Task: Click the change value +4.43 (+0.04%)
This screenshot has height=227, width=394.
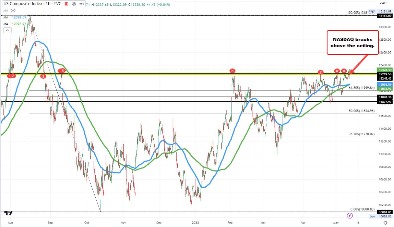Action: click(x=158, y=4)
